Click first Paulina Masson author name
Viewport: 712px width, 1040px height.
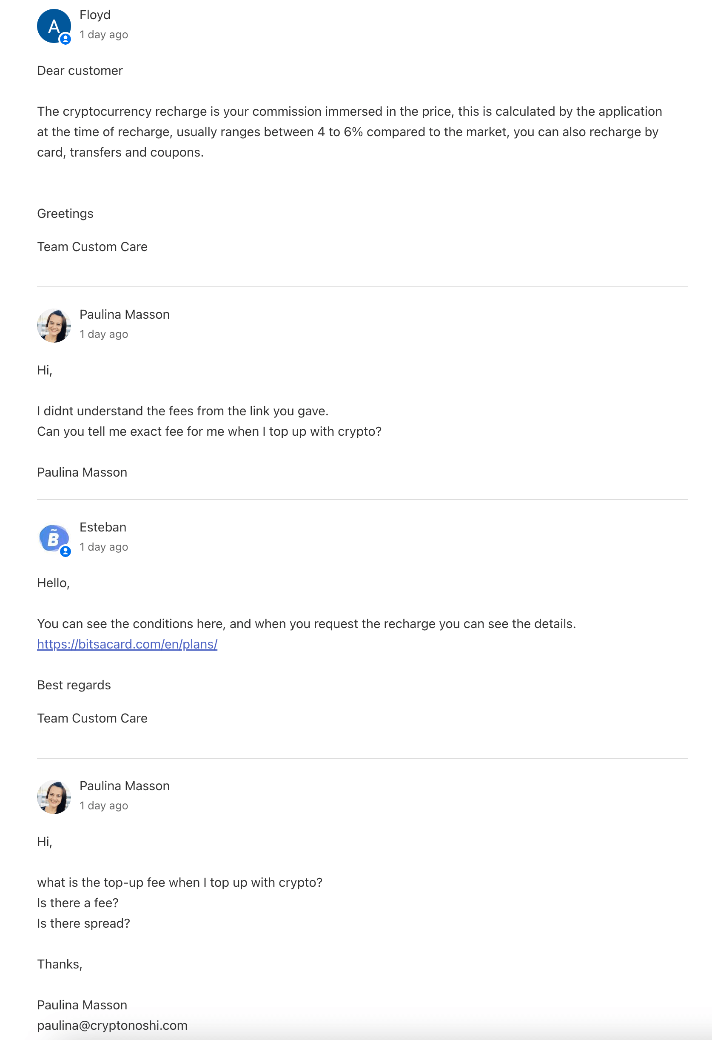(124, 314)
